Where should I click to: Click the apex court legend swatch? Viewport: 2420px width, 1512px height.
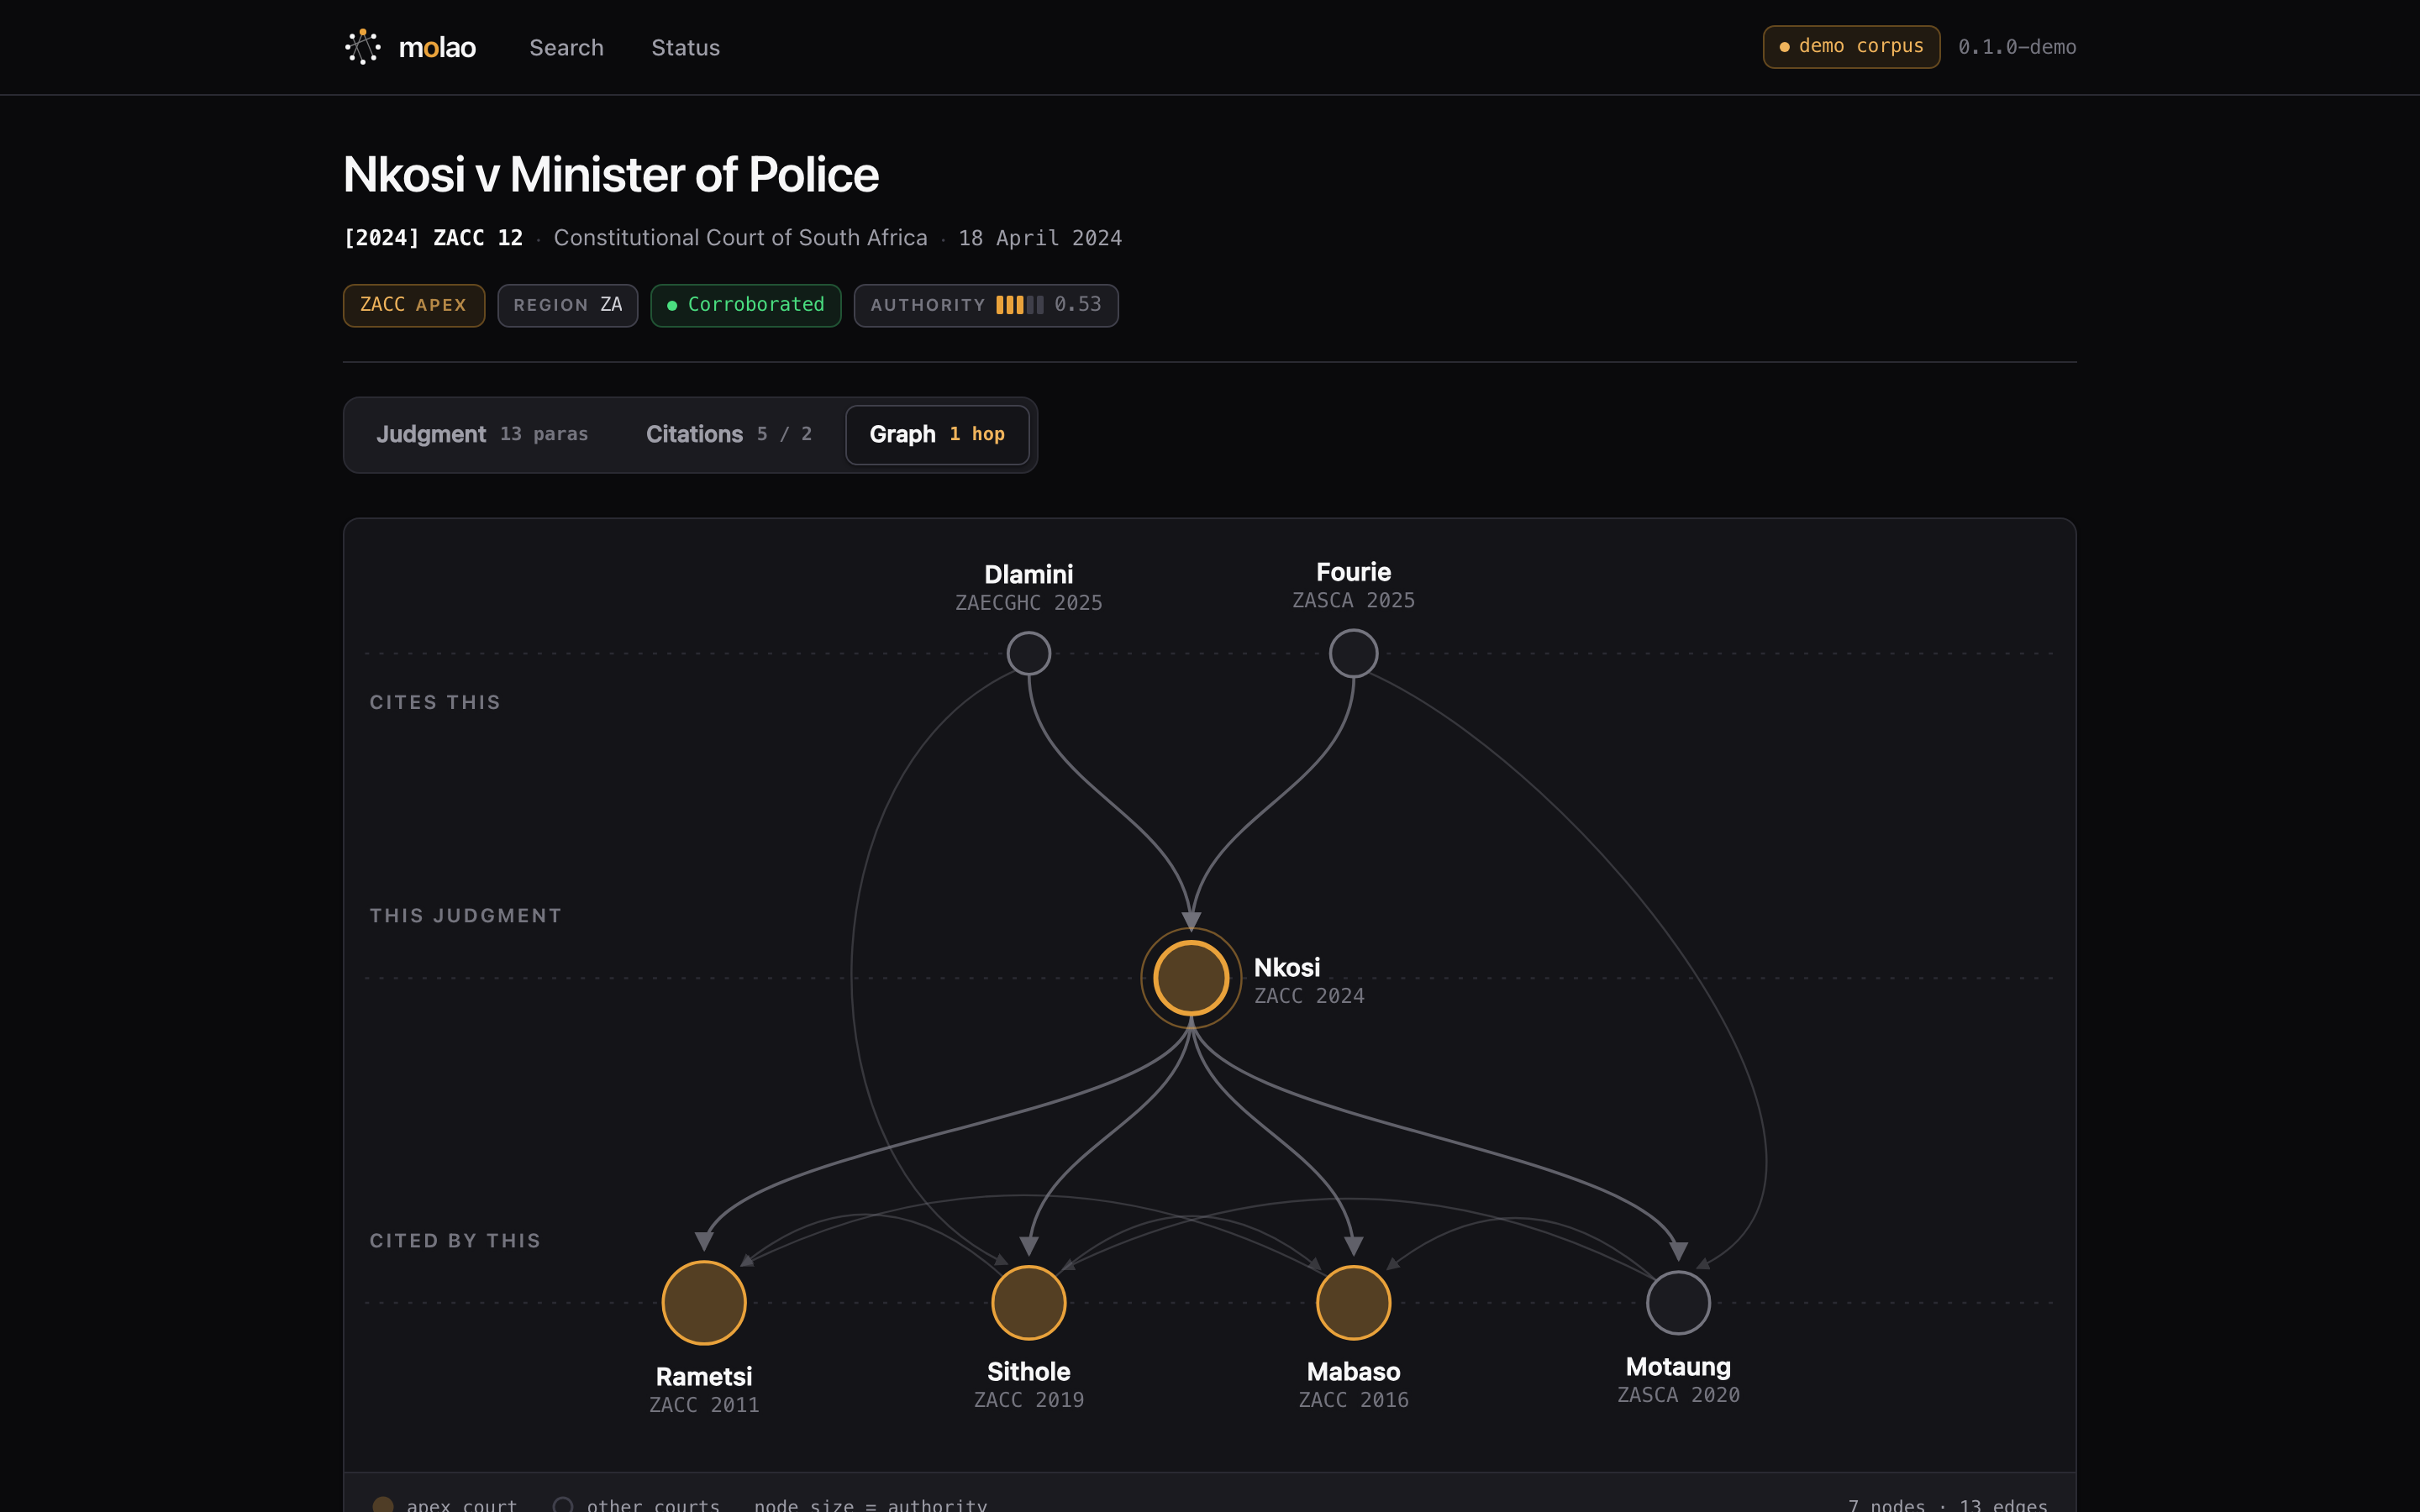click(382, 1504)
